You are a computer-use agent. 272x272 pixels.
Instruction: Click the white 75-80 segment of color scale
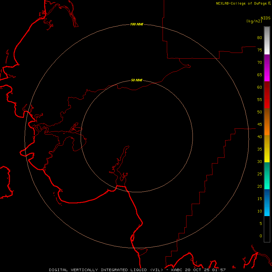pyautogui.click(x=267, y=41)
